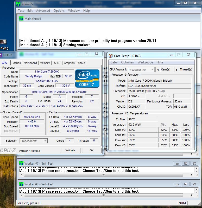Switch to the Caches tab in CPU-Z

click(16, 63)
